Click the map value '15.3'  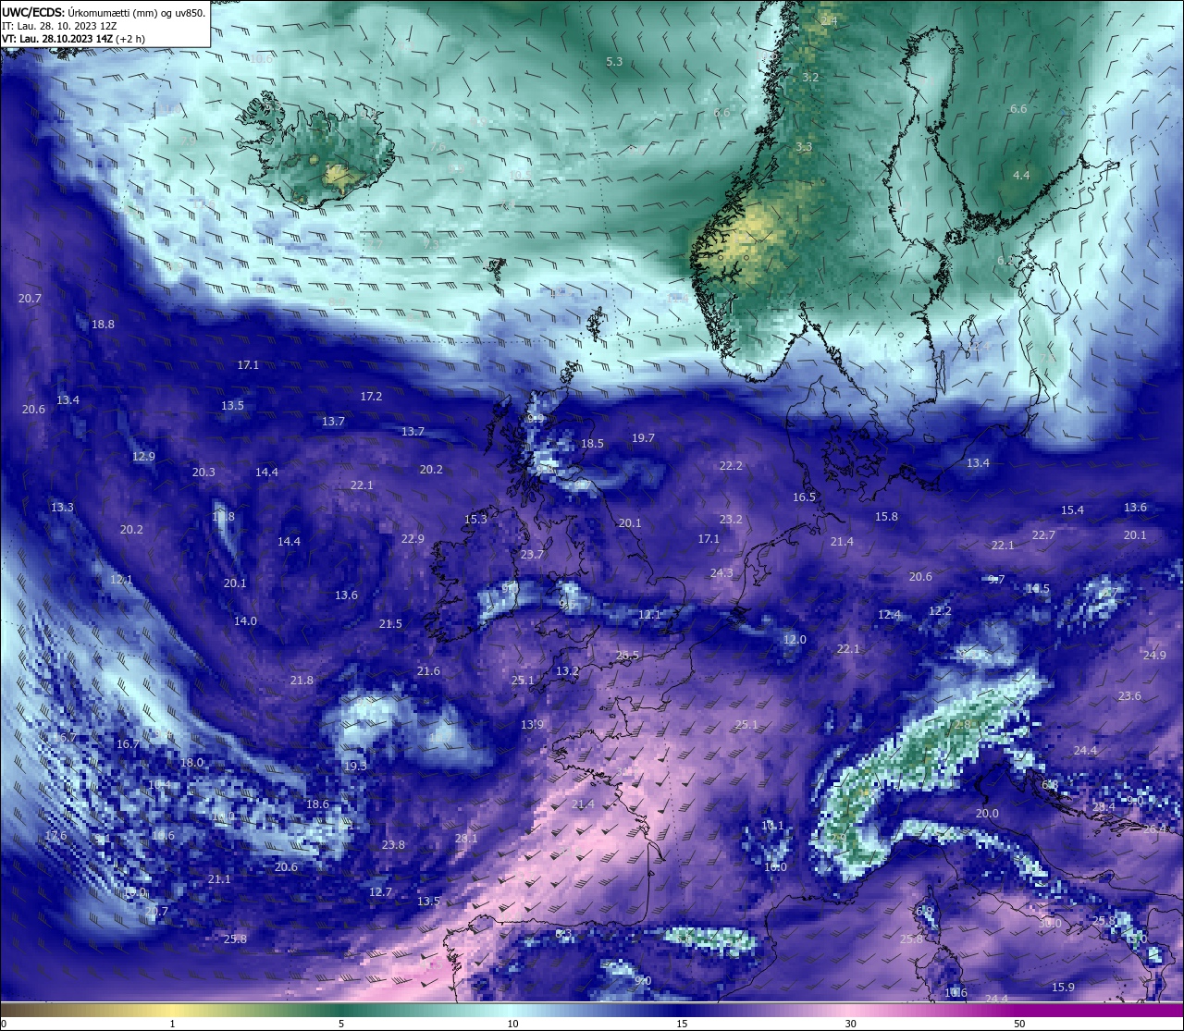475,520
